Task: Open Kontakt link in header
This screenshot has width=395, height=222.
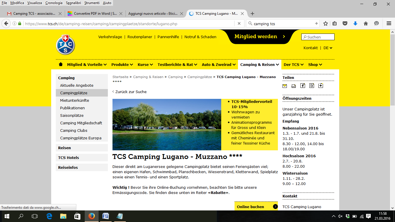Action: [311, 48]
